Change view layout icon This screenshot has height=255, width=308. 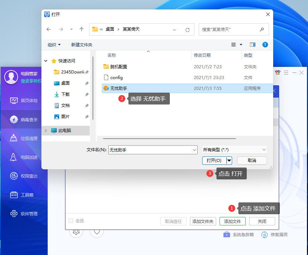tap(234, 45)
